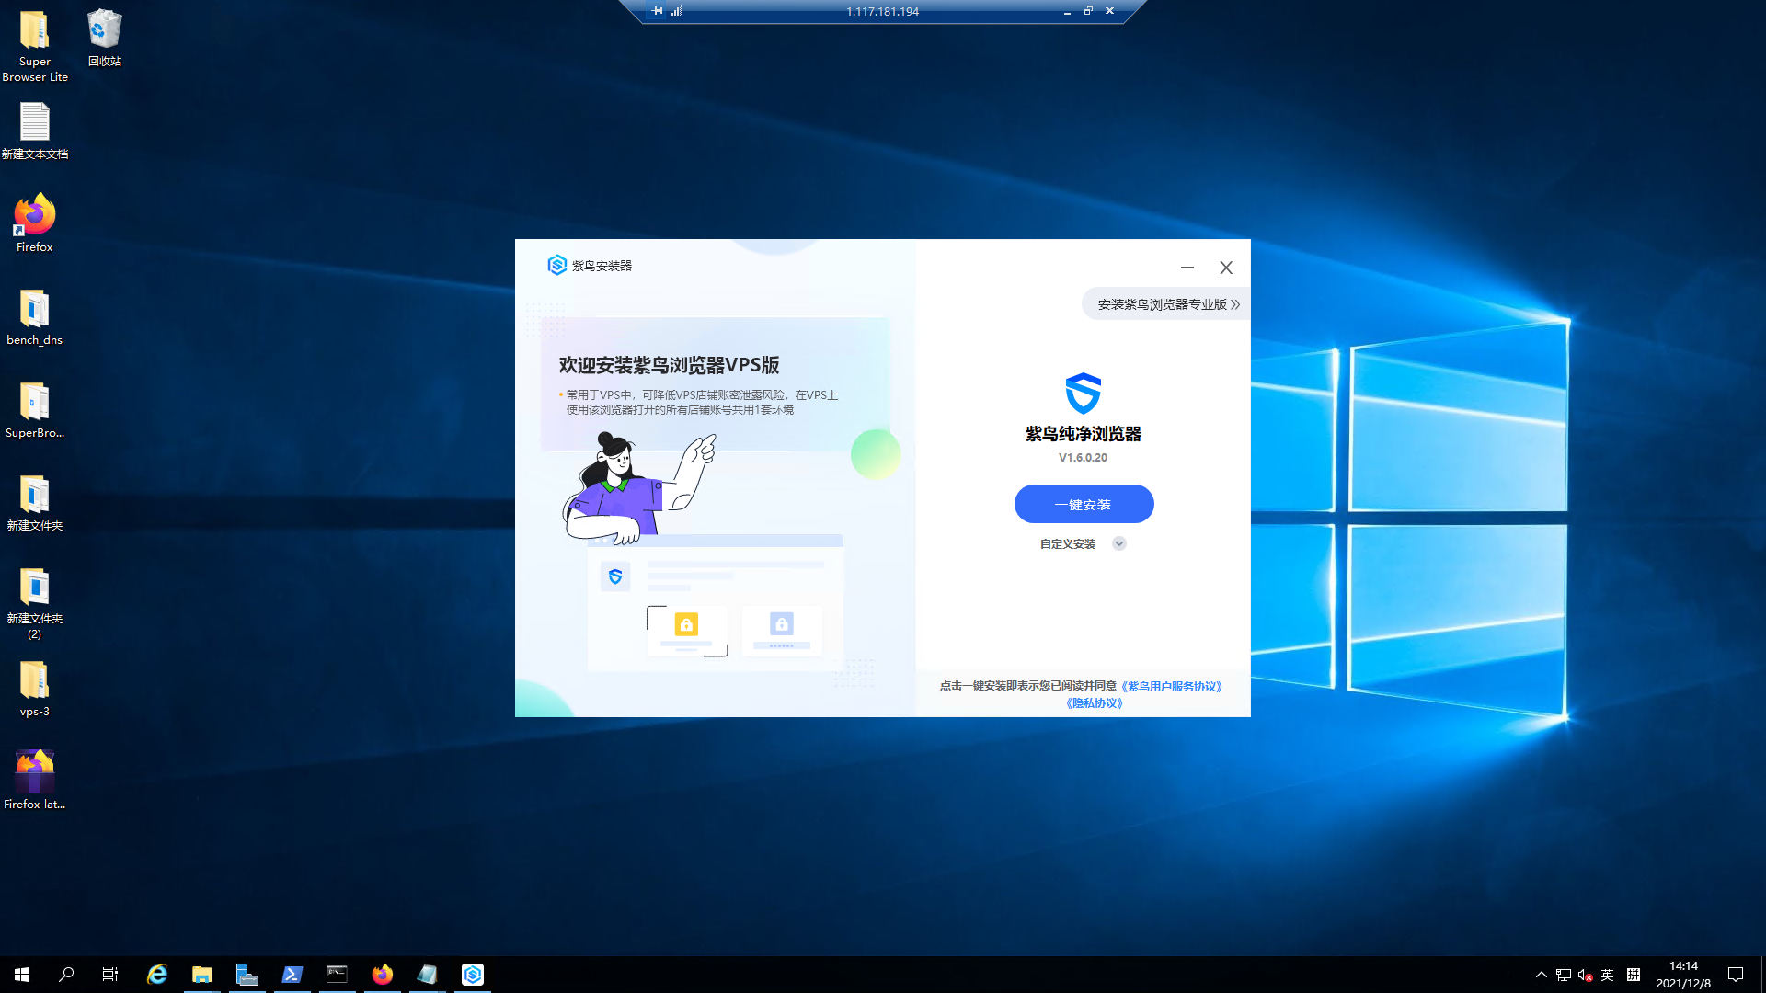Open the 紫鸟用户服务协议 agreement link

(1172, 686)
